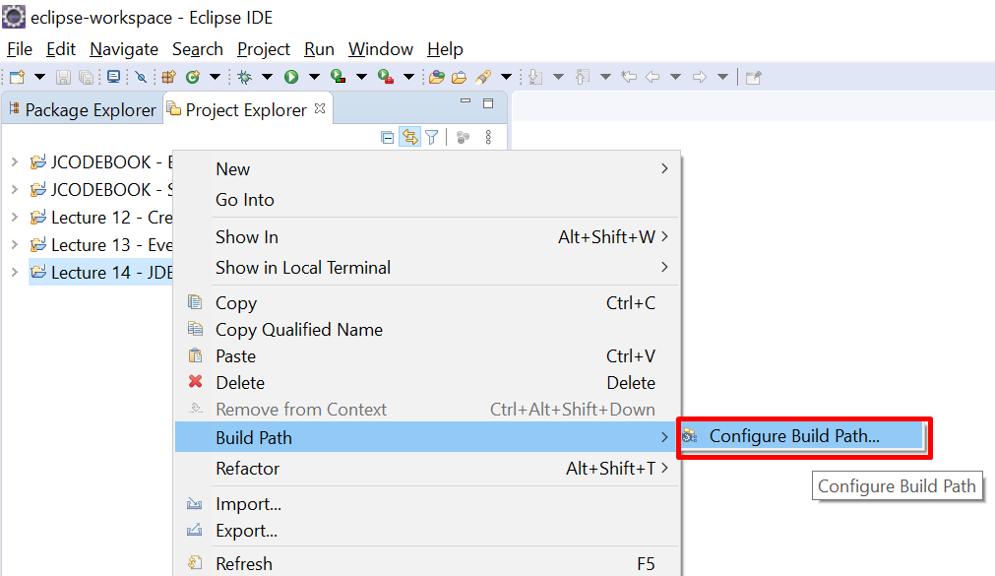Click the Open Type toolbar icon
This screenshot has height=576, width=995.
click(437, 78)
